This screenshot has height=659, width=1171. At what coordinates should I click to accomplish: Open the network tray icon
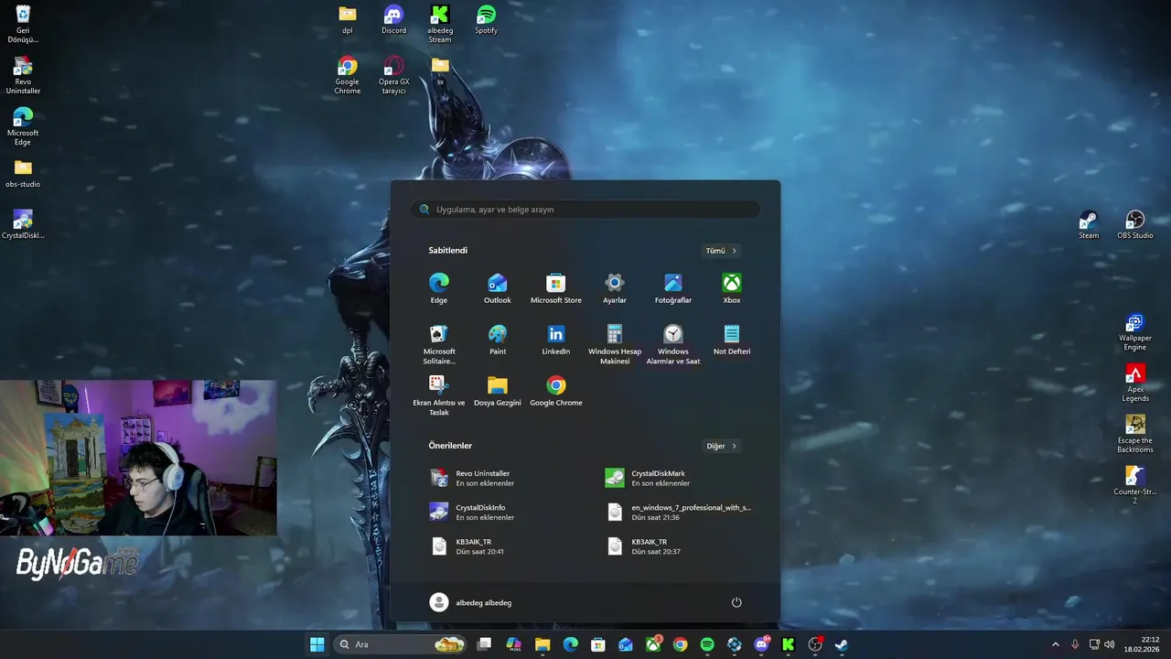click(1094, 644)
